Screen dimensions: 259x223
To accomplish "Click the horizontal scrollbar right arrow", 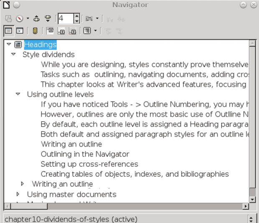I will click(246, 206).
